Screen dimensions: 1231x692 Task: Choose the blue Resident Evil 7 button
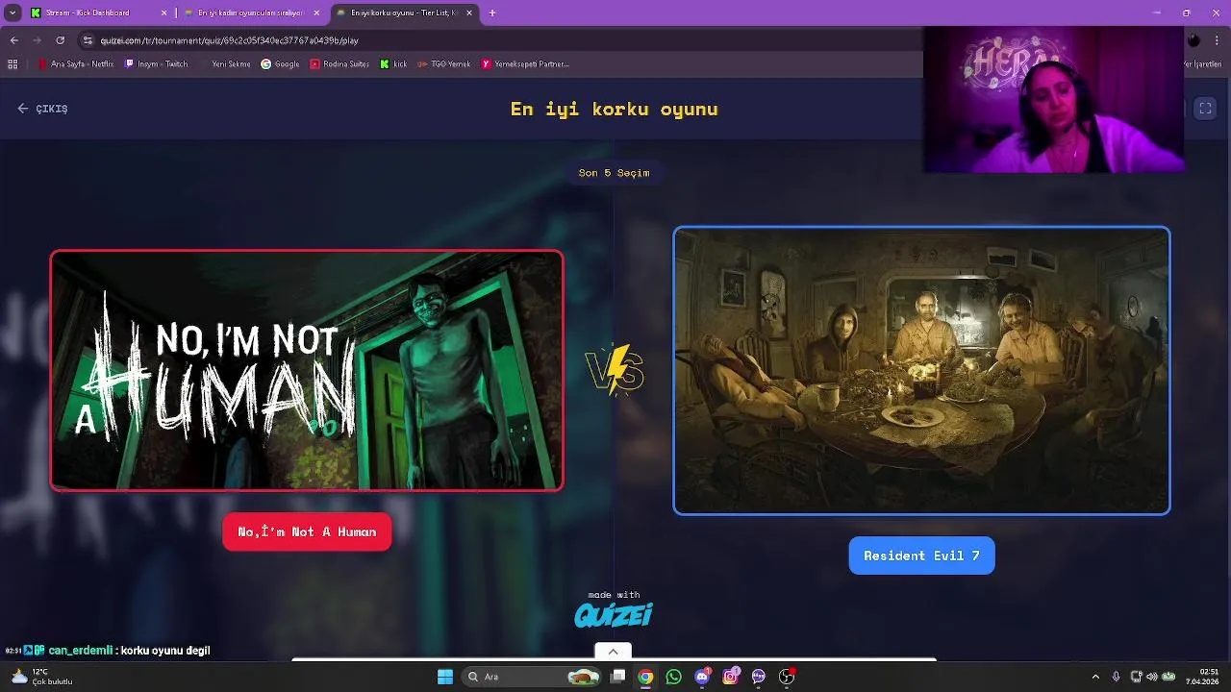tap(921, 556)
